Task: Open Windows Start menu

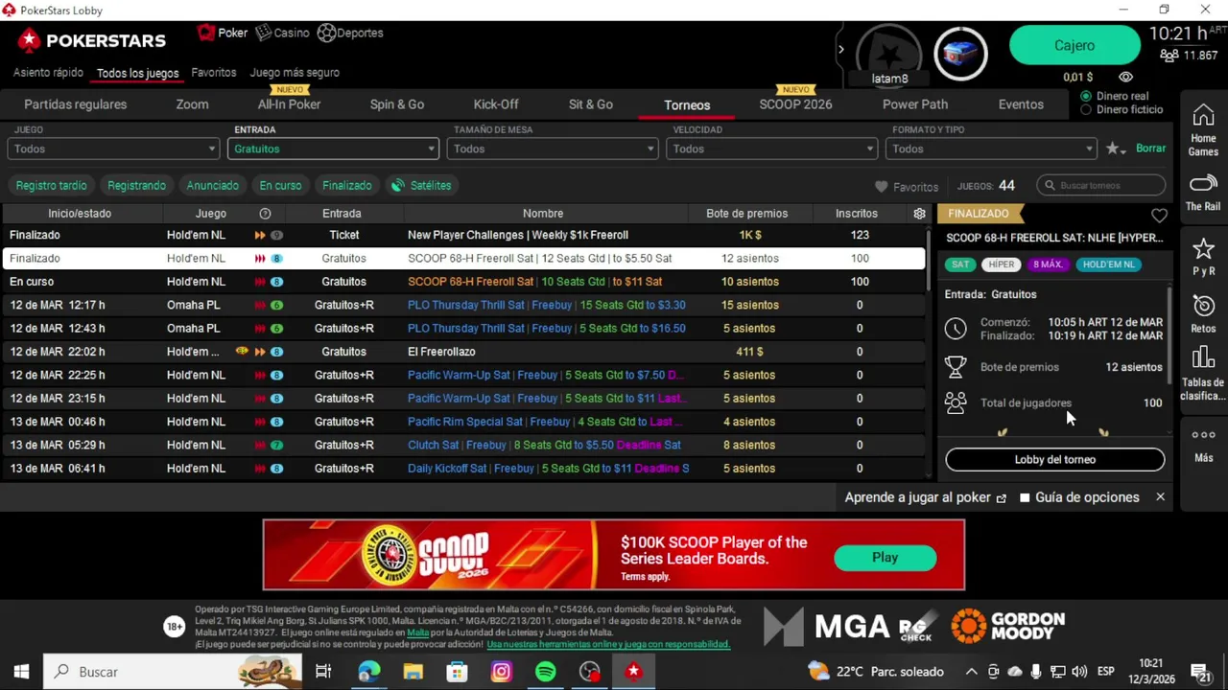Action: [21, 672]
